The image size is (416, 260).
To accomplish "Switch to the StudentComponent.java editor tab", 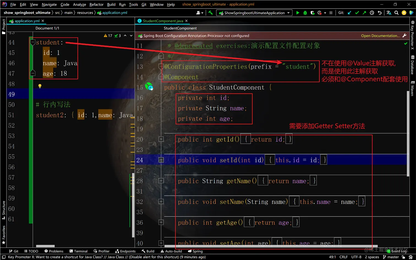I will 163,21.
